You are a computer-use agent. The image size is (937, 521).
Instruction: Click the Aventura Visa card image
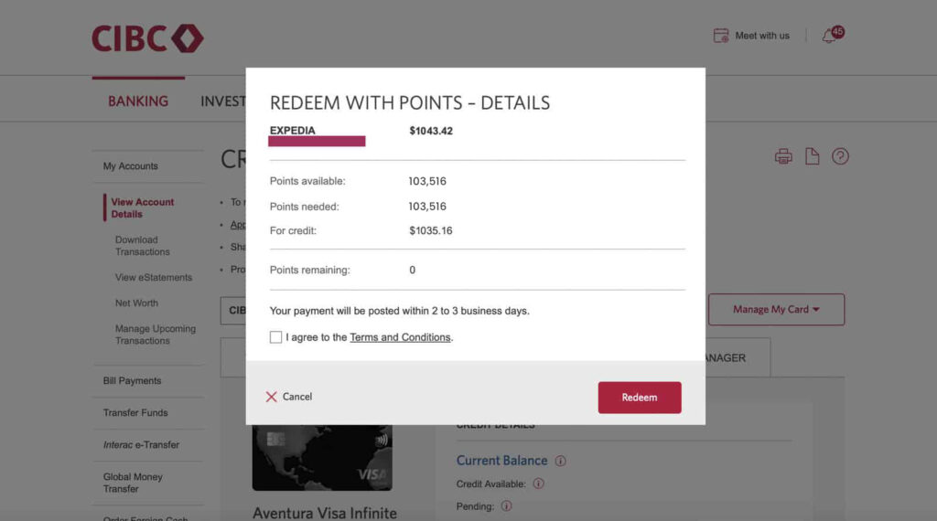(322, 458)
